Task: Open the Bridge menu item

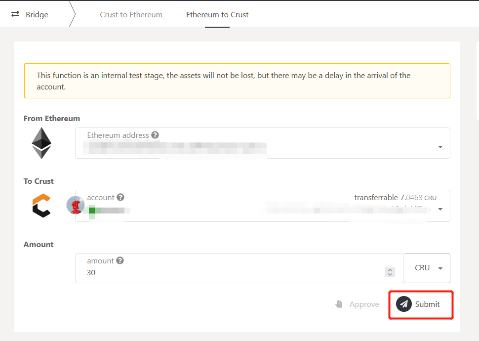Action: 30,14
